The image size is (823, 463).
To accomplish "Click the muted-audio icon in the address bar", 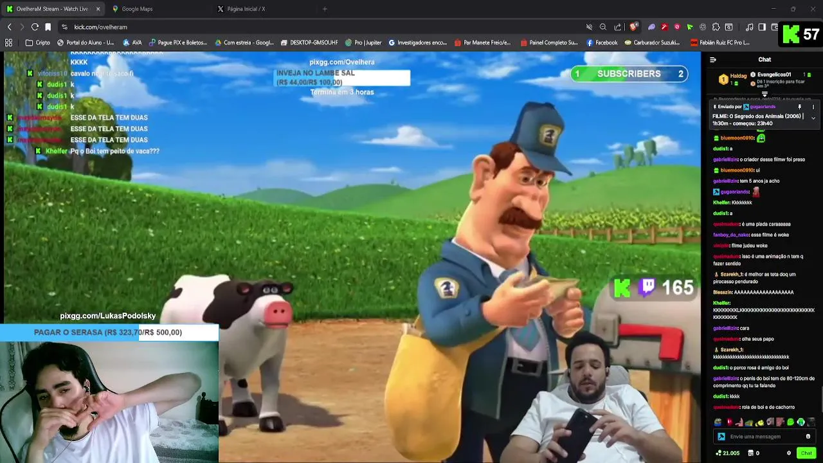I will pos(589,27).
